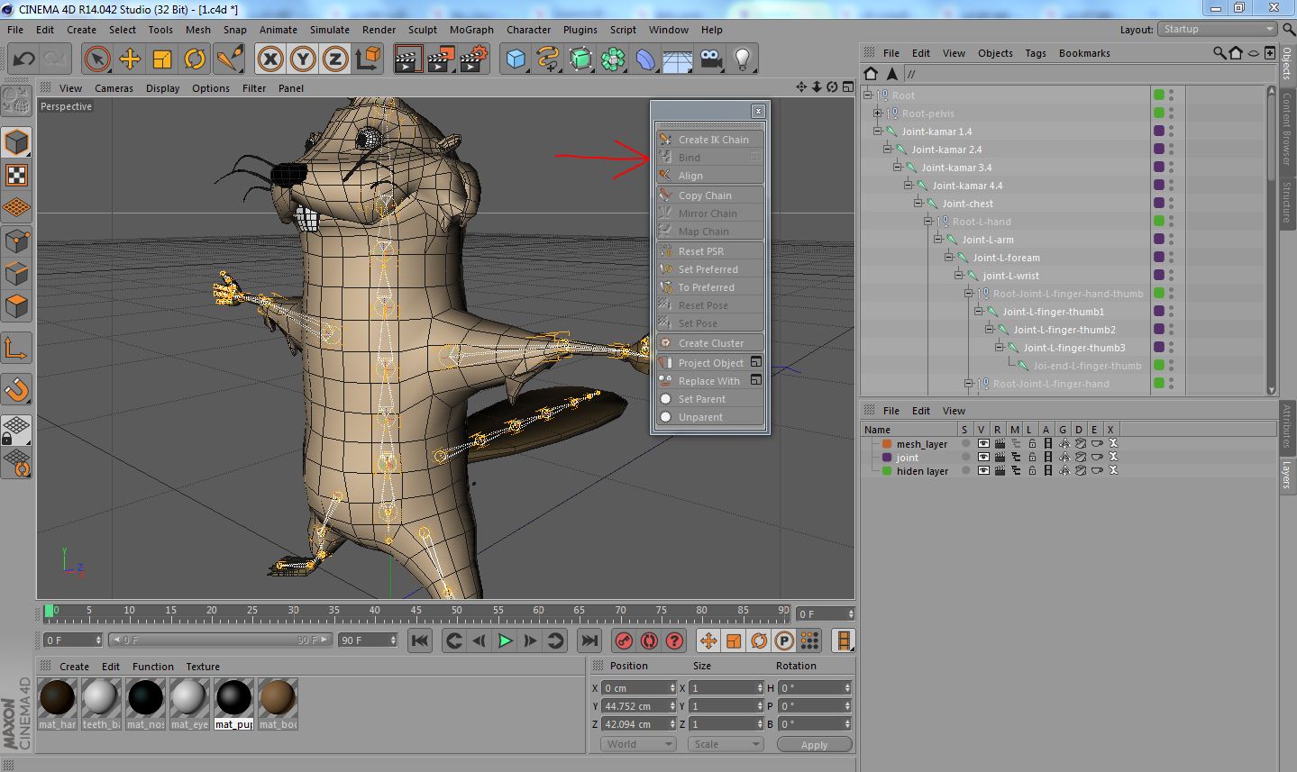Render the current view
1297x772 pixels.
point(408,59)
